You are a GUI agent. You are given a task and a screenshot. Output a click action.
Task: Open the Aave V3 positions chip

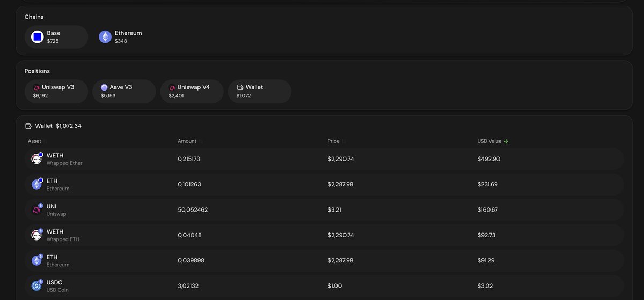[124, 92]
